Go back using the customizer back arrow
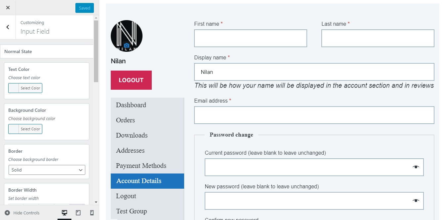446x220 pixels. [8, 27]
